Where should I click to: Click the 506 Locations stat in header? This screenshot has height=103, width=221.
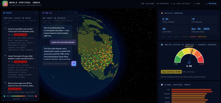click(x=148, y=4)
